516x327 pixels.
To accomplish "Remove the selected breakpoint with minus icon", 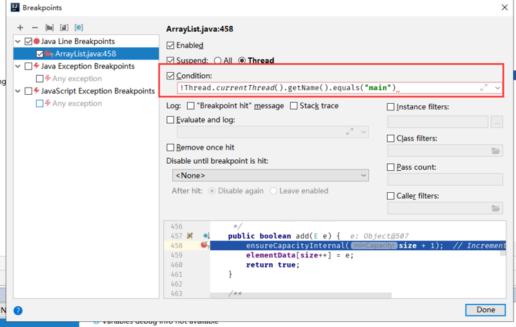I will pyautogui.click(x=35, y=28).
